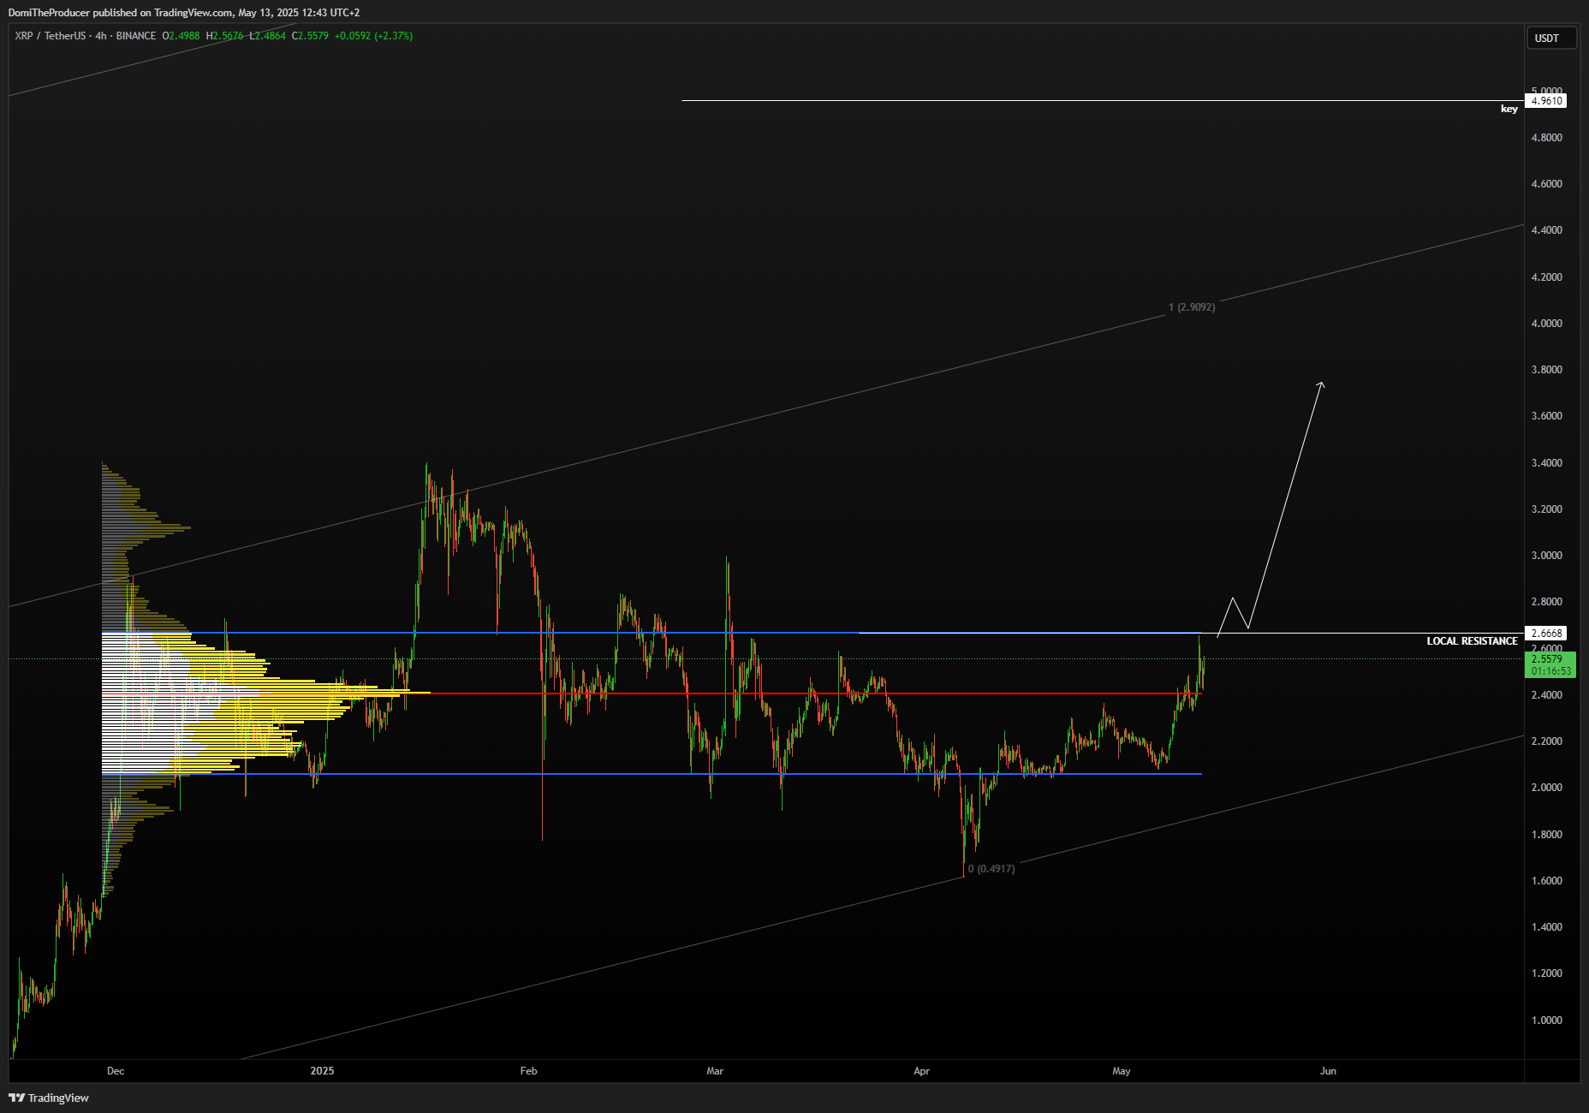Click the XRP / TetherUS symbol title
Screen dimensions: 1589x1113
click(x=51, y=36)
